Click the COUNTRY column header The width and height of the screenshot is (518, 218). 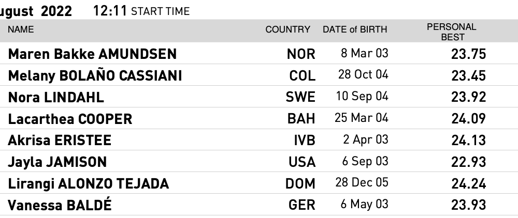(287, 30)
